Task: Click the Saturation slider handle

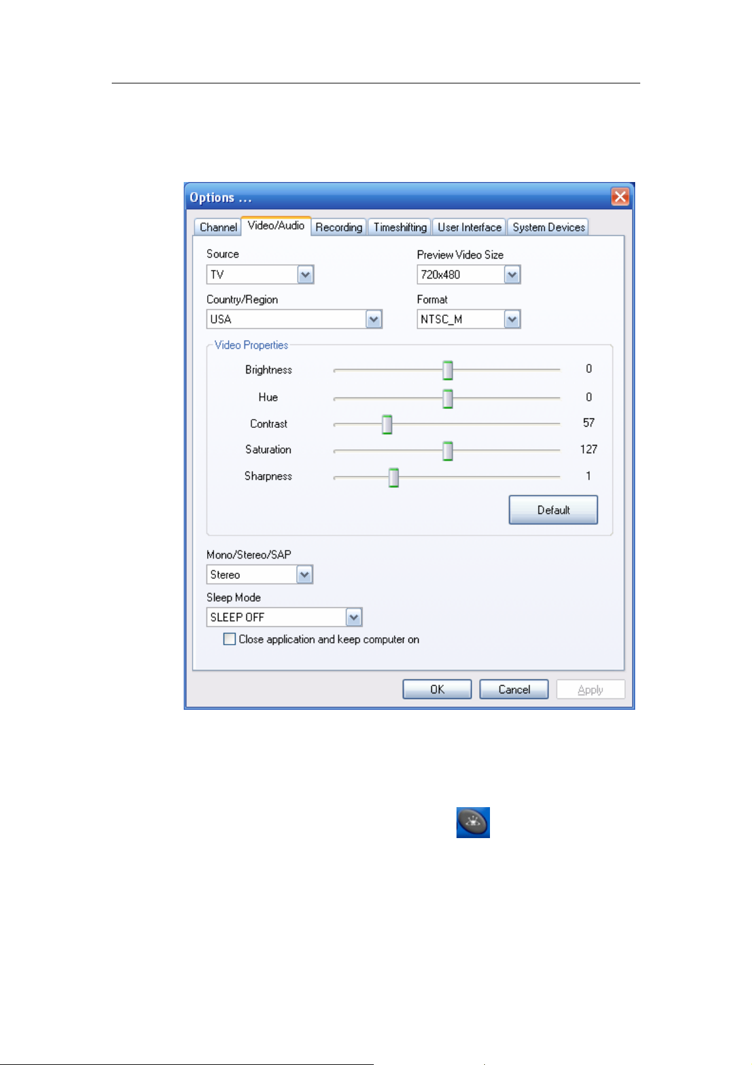Action: click(448, 451)
